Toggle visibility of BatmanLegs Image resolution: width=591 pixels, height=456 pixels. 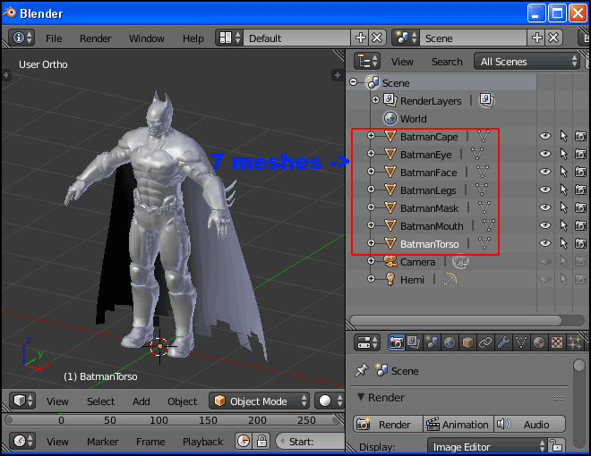[x=545, y=190]
